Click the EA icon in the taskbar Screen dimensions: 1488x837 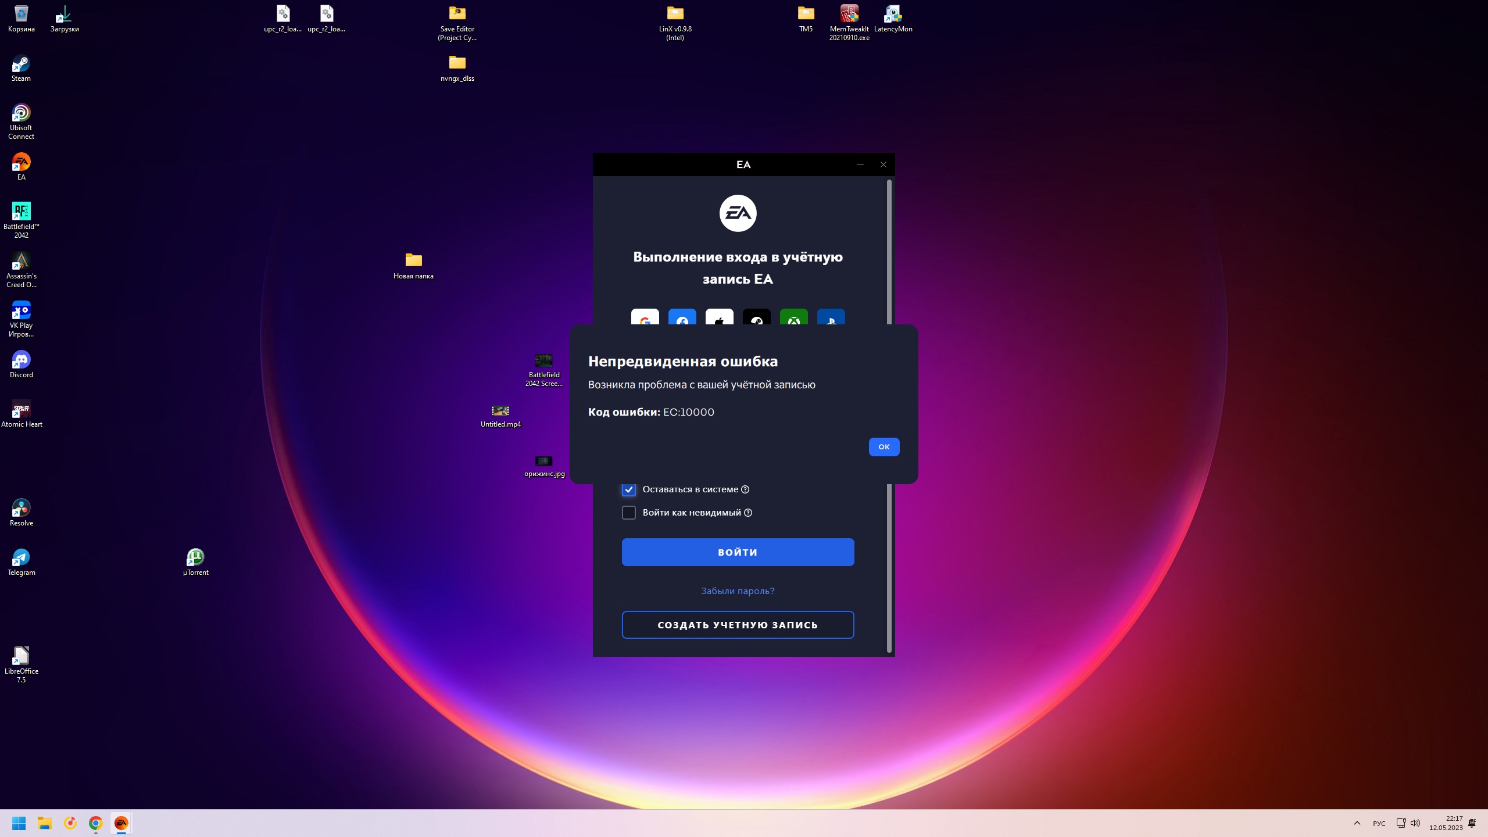tap(121, 823)
